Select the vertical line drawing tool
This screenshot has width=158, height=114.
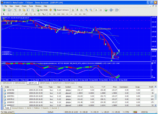(13, 14)
